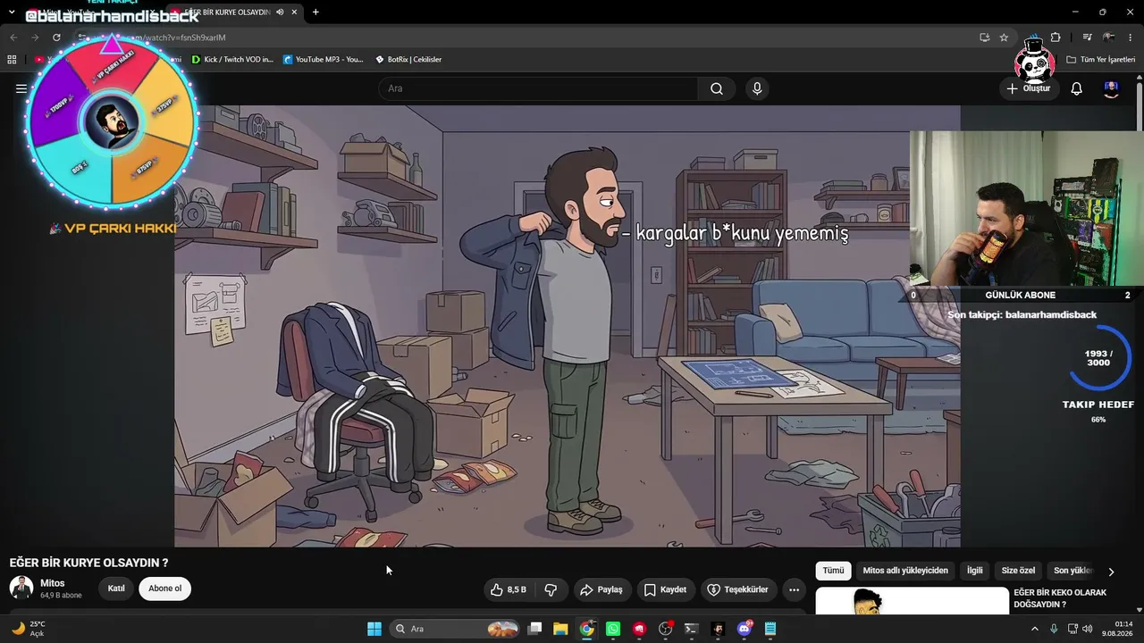Open YouTube notifications bell
Viewport: 1144px width, 643px height.
point(1077,88)
